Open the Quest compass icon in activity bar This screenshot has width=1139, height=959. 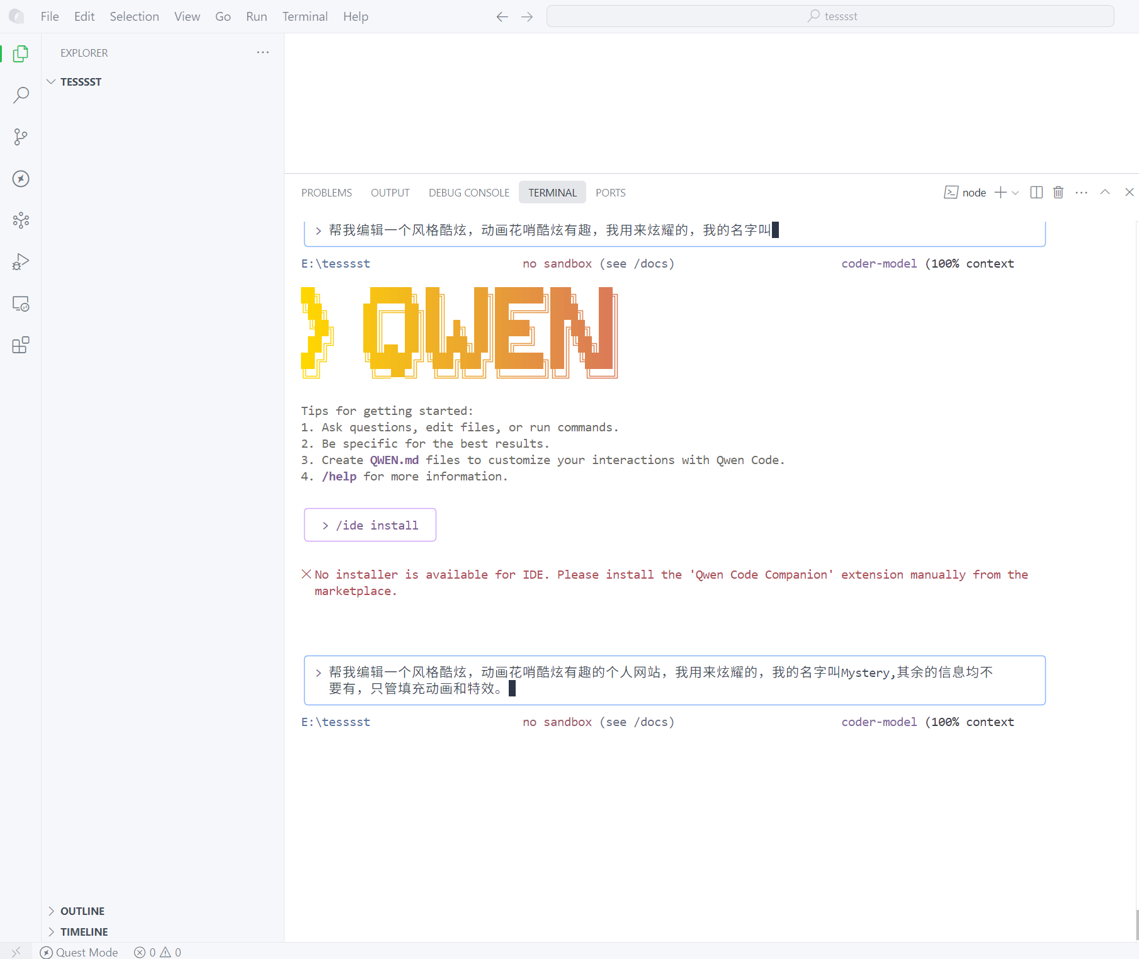(21, 179)
